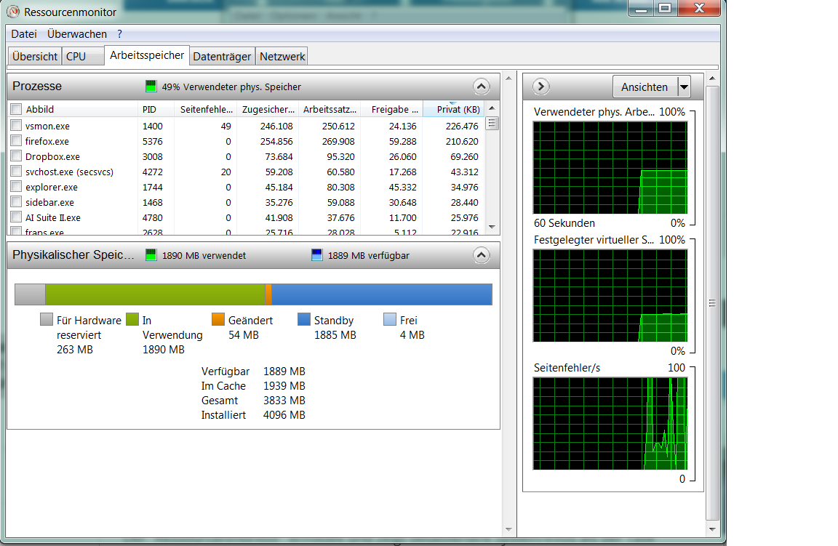Switch to the Datenträger tab

click(x=222, y=56)
